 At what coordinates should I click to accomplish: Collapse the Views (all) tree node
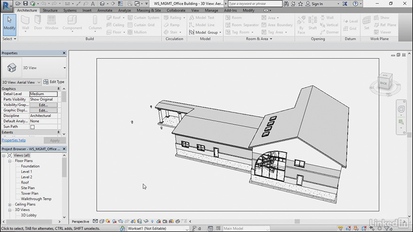[4, 156]
